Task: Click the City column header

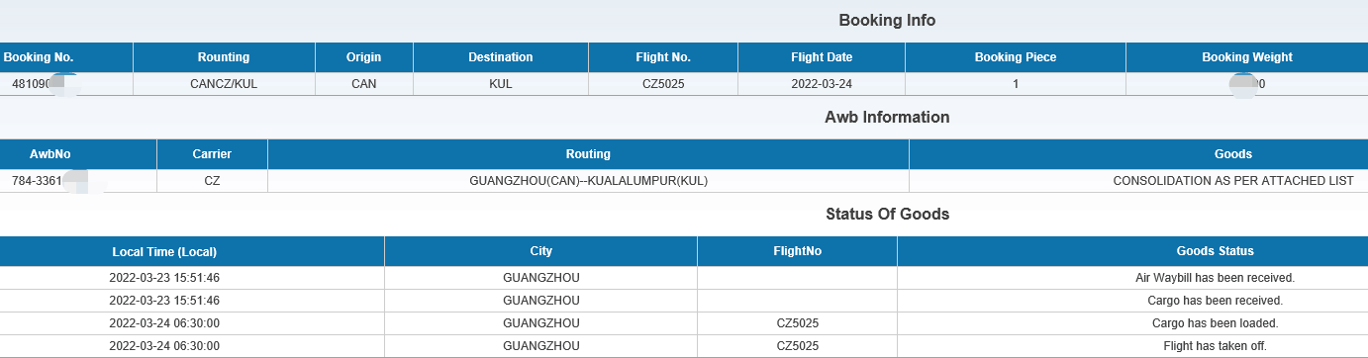Action: [540, 251]
